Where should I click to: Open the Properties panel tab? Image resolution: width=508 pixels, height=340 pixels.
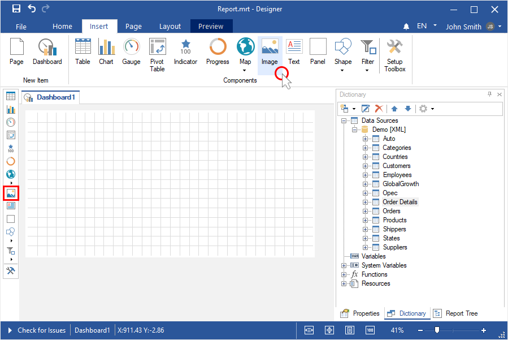click(x=360, y=313)
